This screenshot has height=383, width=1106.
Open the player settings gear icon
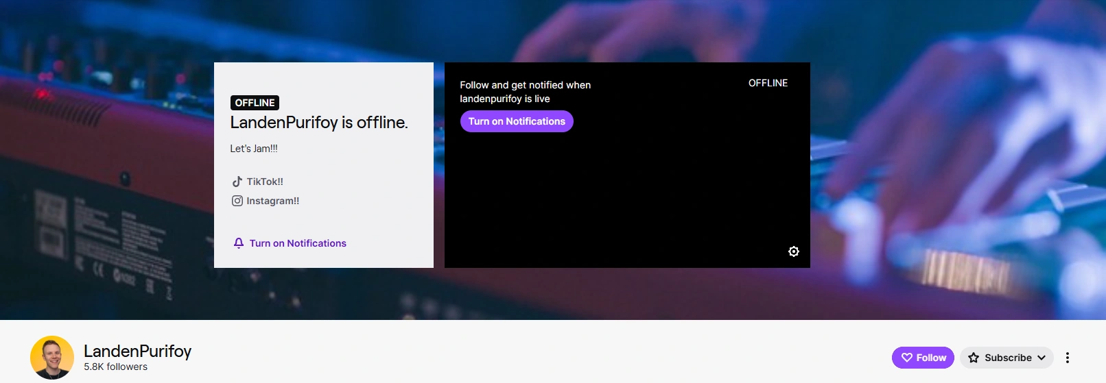tap(794, 251)
